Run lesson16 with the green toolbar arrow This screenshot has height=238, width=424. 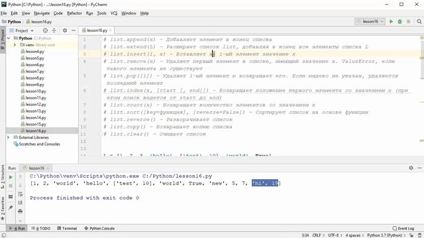click(391, 21)
